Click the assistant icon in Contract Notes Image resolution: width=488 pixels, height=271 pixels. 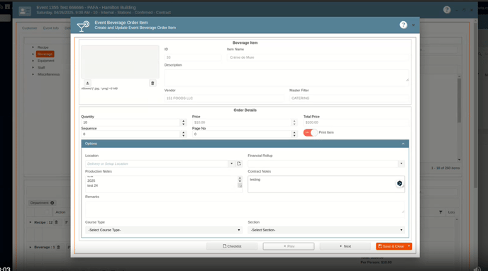399,183
